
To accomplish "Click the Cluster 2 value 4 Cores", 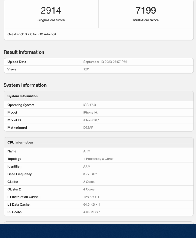I will [89, 189].
